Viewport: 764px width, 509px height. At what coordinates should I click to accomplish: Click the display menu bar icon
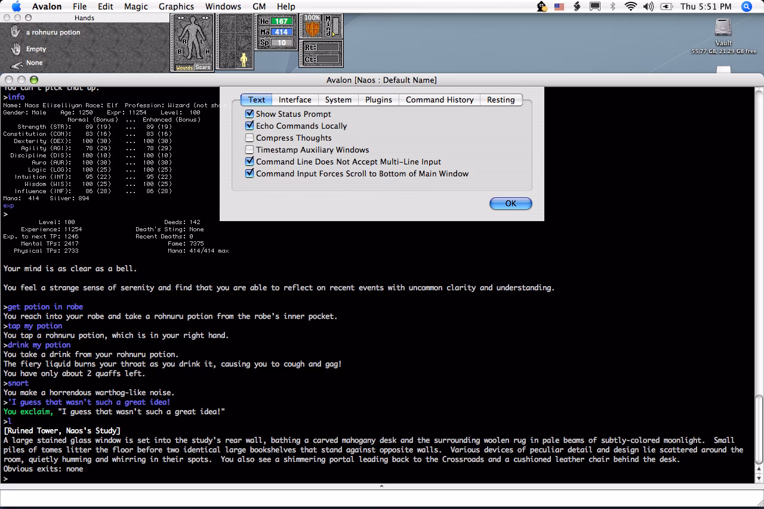pos(594,7)
